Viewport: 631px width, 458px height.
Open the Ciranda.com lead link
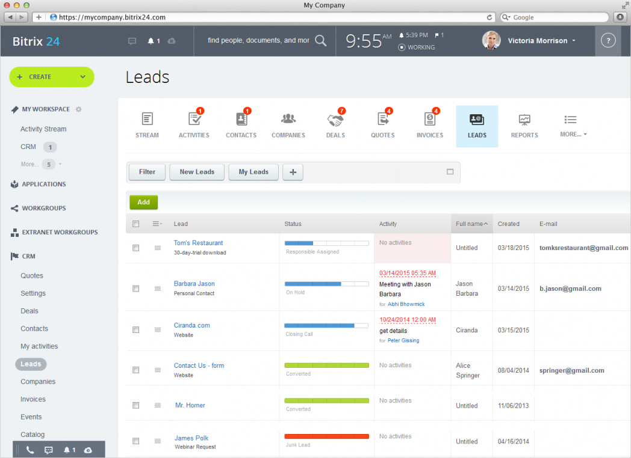(192, 325)
